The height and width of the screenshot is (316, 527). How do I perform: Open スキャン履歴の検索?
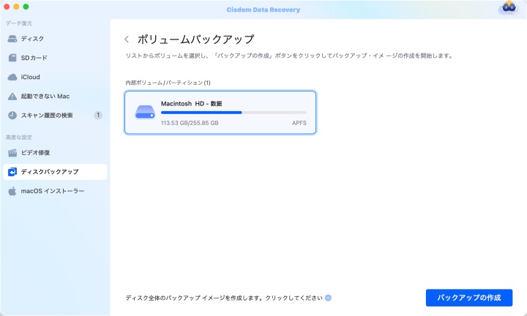tap(55, 115)
